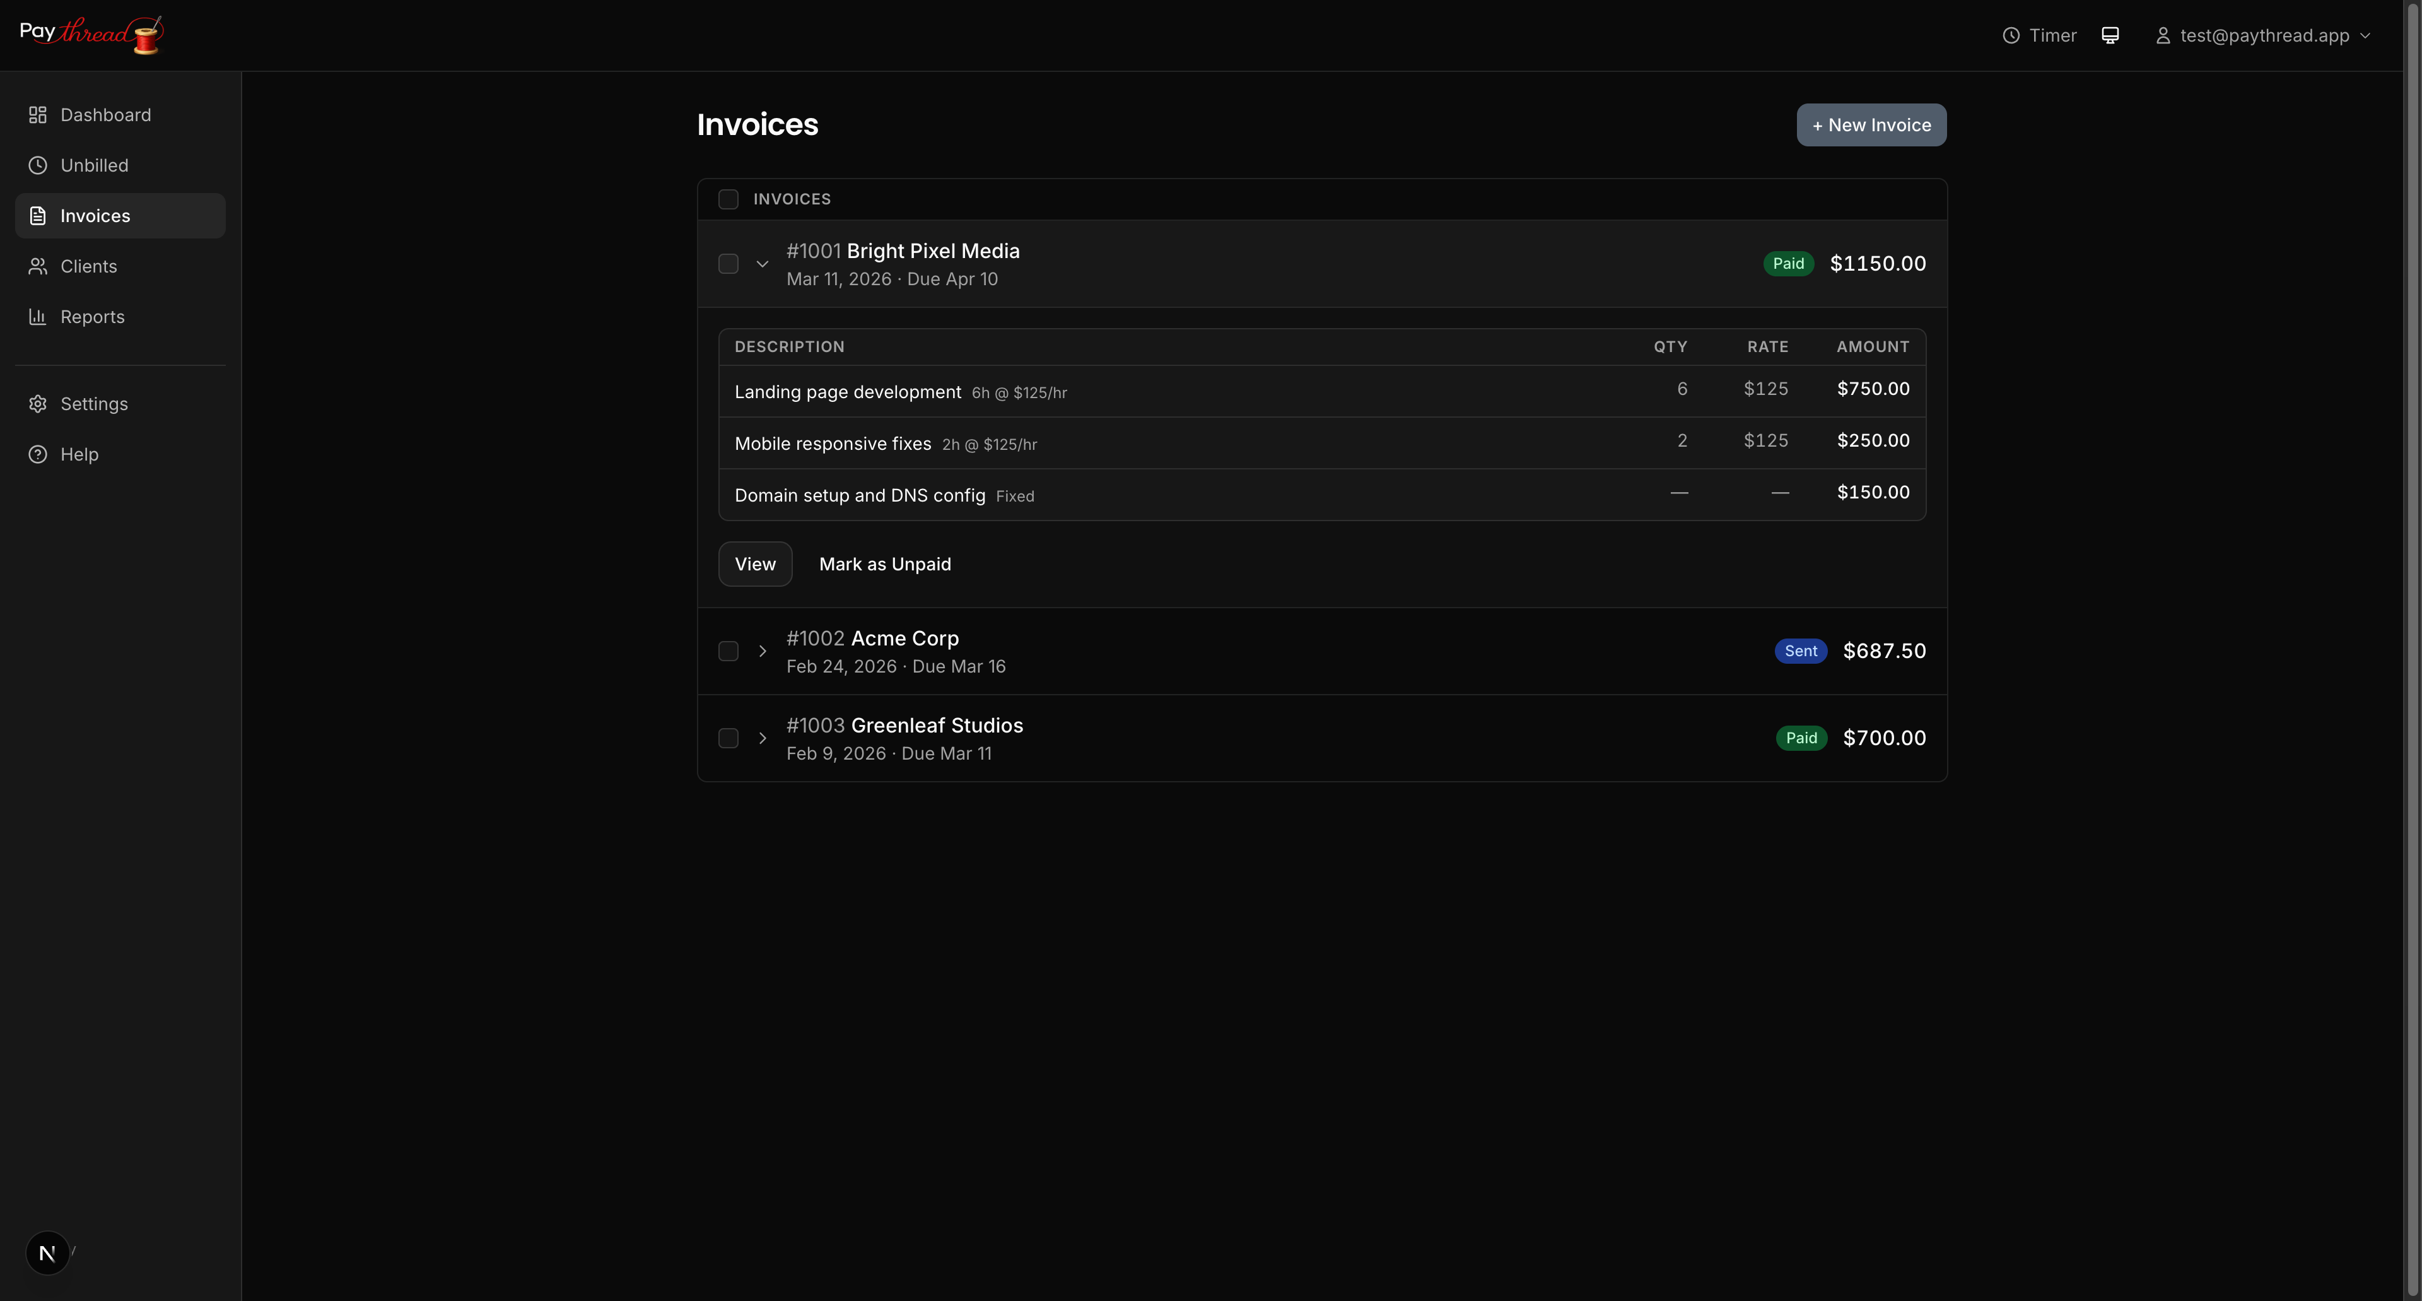The height and width of the screenshot is (1301, 2422).
Task: Click the Settings gear icon
Action: [38, 404]
